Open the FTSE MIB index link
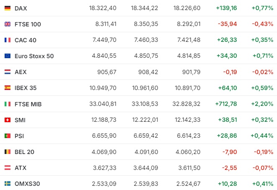The image size is (277, 190). (x=28, y=104)
